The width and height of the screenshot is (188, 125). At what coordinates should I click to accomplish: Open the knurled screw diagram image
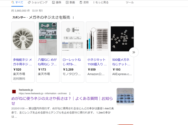pos(73,39)
